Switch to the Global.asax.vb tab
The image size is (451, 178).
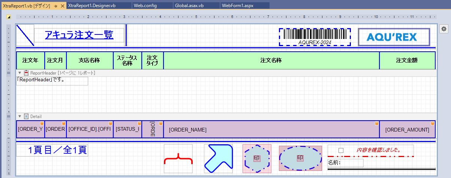point(189,6)
